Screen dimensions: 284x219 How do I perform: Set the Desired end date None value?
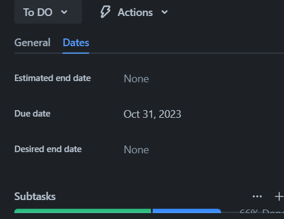(136, 150)
